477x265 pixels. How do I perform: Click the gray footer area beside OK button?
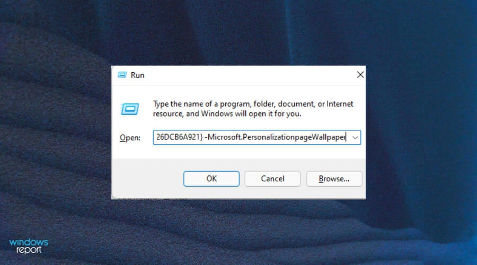147,179
